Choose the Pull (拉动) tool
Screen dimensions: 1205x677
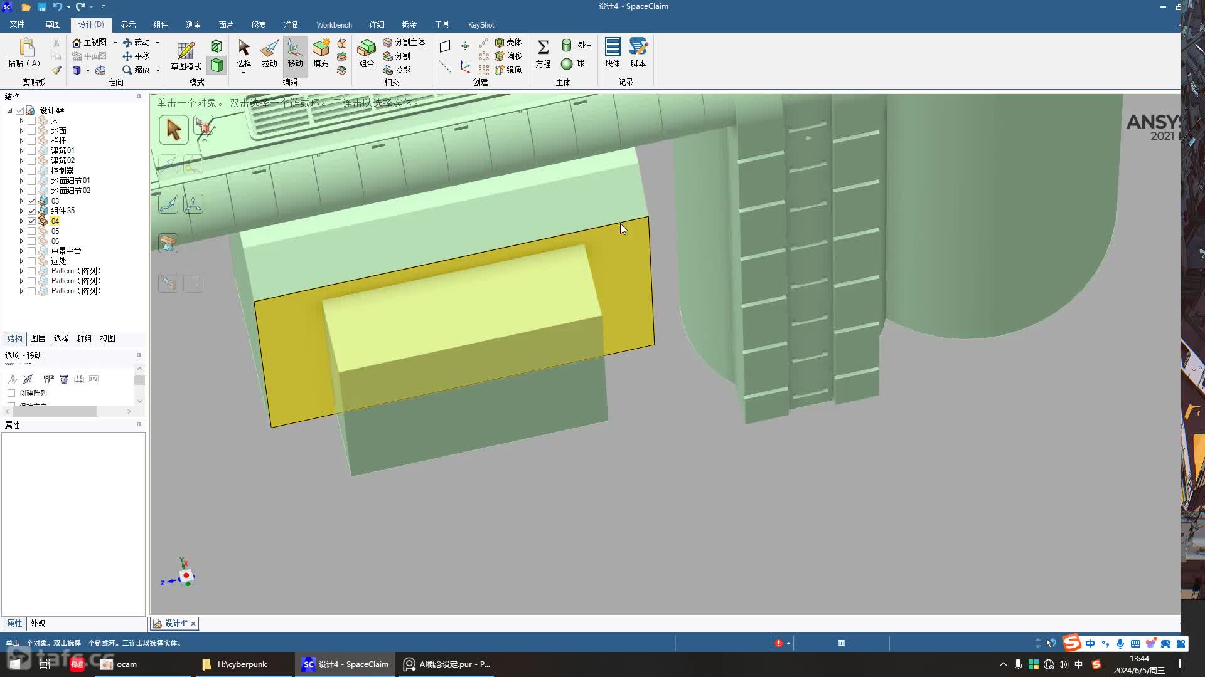pyautogui.click(x=269, y=53)
